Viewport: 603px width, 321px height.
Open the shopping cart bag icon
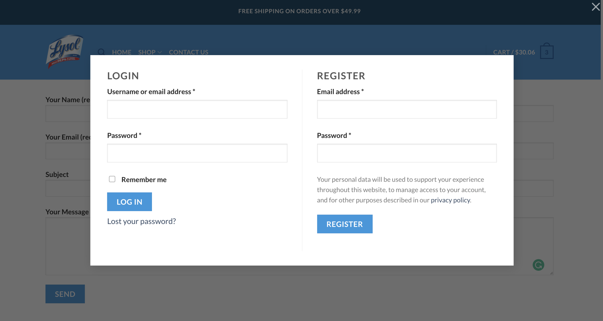547,51
